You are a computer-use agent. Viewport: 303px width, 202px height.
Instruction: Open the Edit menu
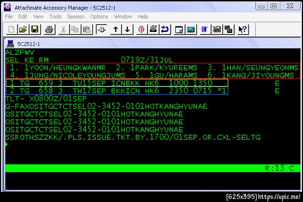23,17
